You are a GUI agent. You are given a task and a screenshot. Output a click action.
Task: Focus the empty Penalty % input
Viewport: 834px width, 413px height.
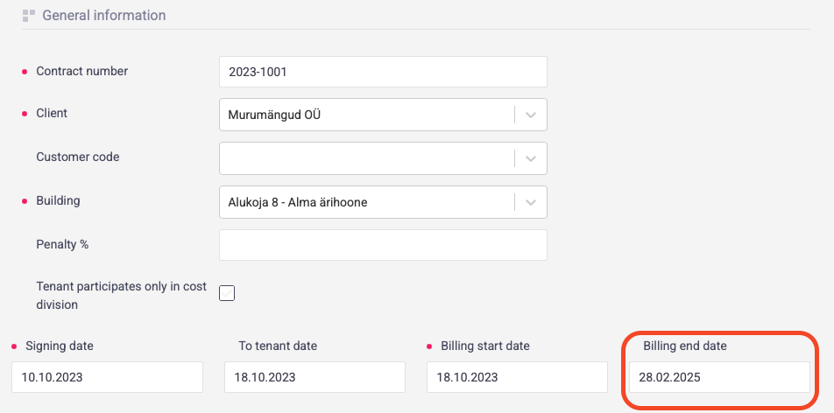(x=383, y=245)
